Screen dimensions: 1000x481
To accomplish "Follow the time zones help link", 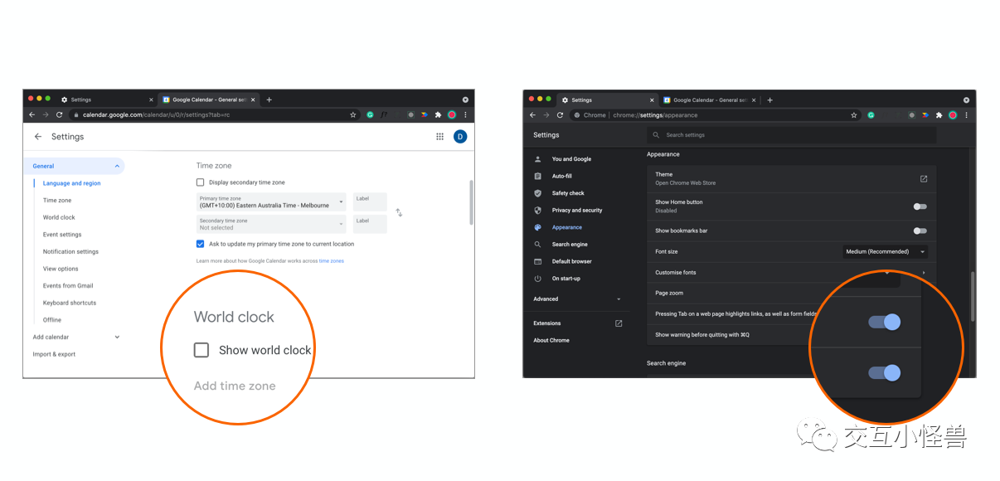I will pos(332,261).
